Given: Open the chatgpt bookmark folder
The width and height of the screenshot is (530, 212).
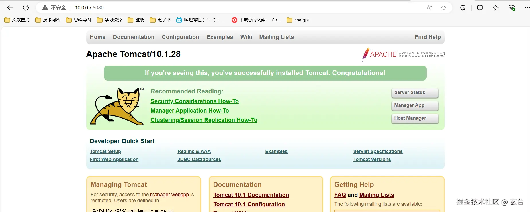Looking at the screenshot, I should [298, 20].
